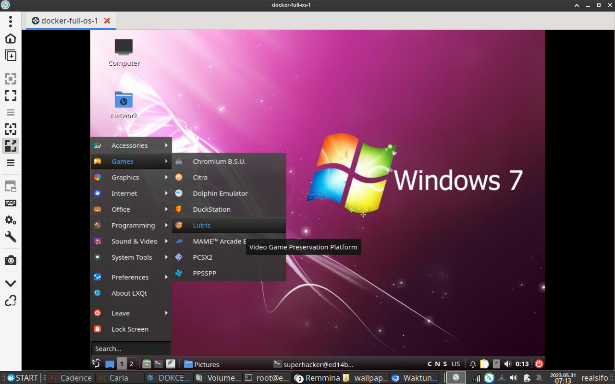This screenshot has height=384, width=615.
Task: Expand the System Tools submenu
Action: point(131,257)
